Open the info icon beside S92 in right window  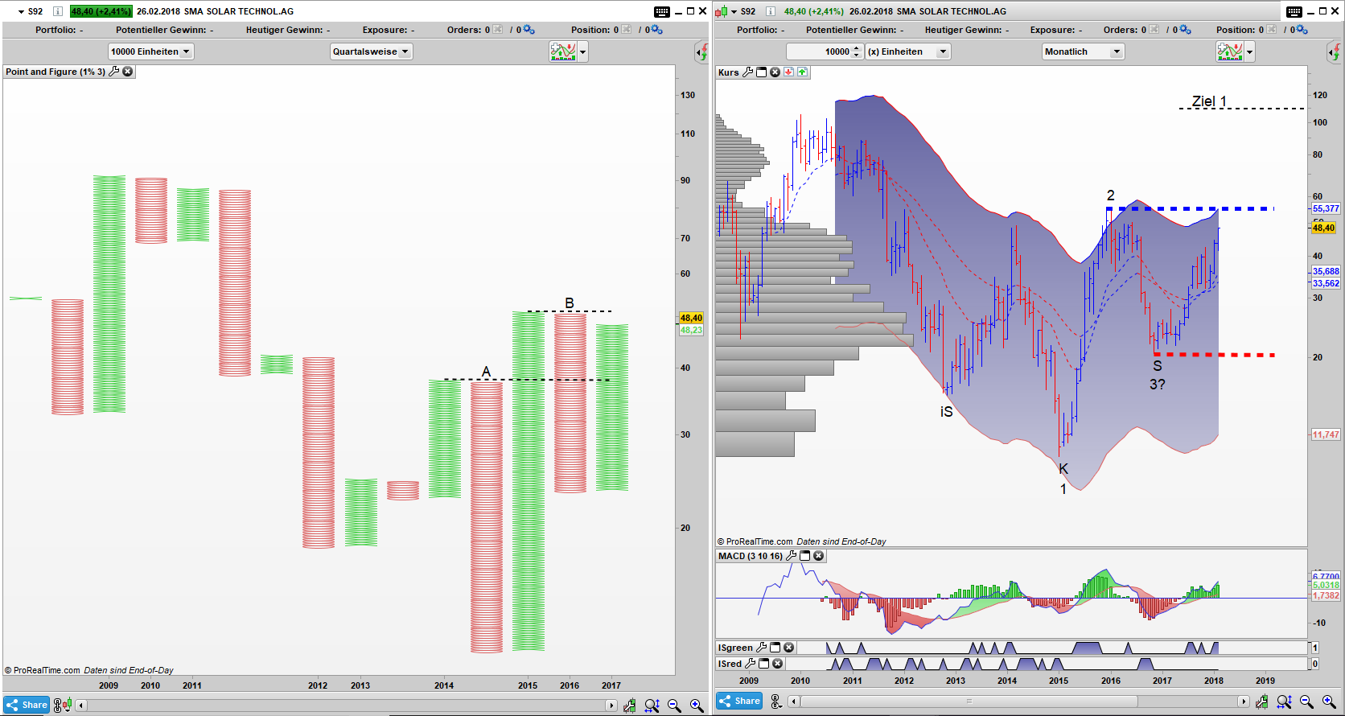point(770,11)
